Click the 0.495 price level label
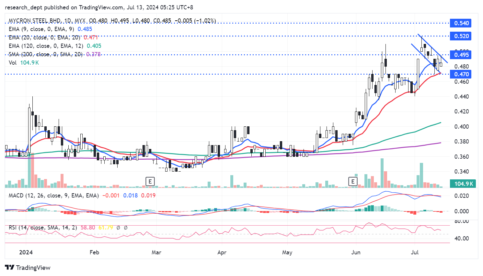 coord(461,55)
